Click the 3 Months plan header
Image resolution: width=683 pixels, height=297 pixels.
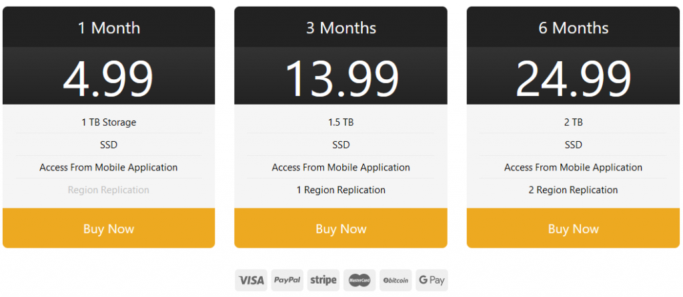(x=341, y=27)
